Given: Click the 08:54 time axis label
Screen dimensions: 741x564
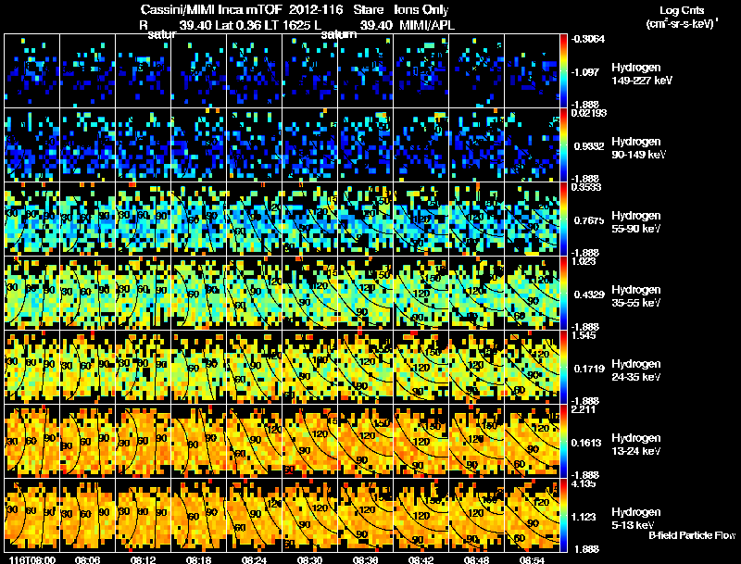Looking at the screenshot, I should coord(532,559).
